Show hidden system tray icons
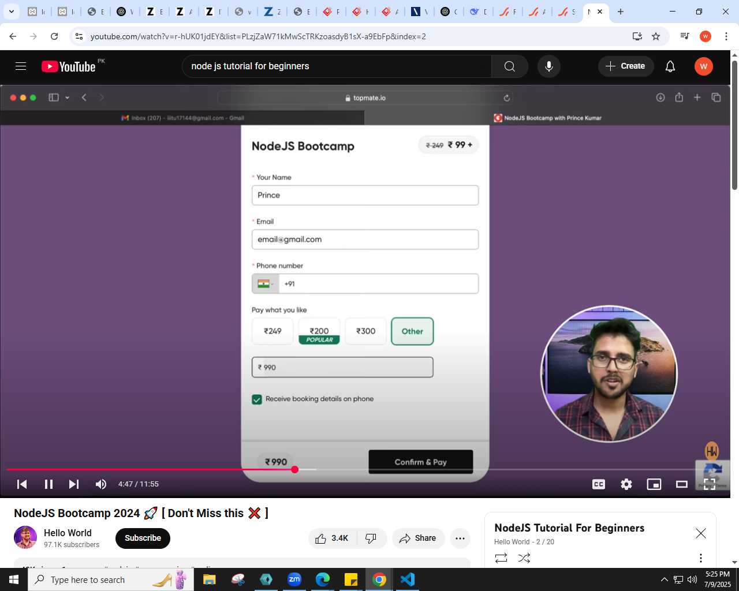 tap(664, 579)
